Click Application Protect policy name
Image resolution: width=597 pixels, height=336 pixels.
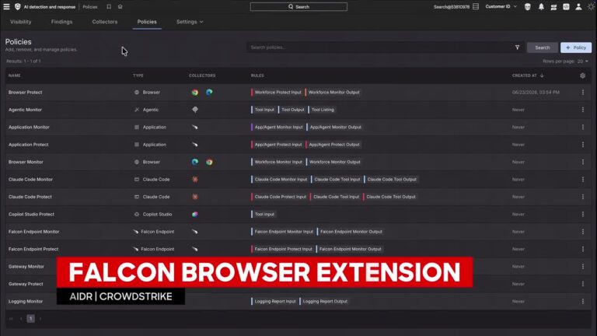pos(29,145)
